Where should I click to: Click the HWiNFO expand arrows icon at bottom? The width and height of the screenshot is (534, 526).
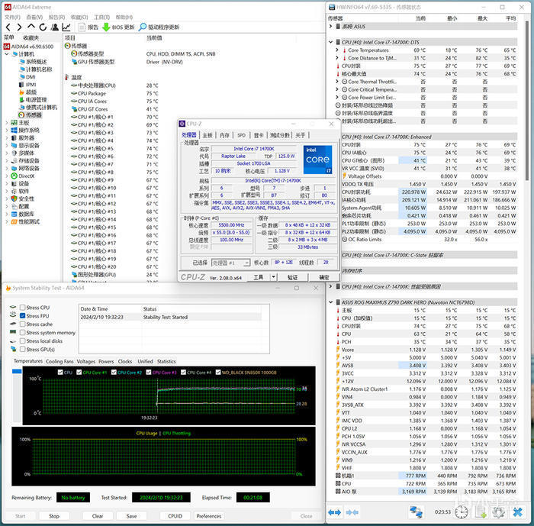336,512
